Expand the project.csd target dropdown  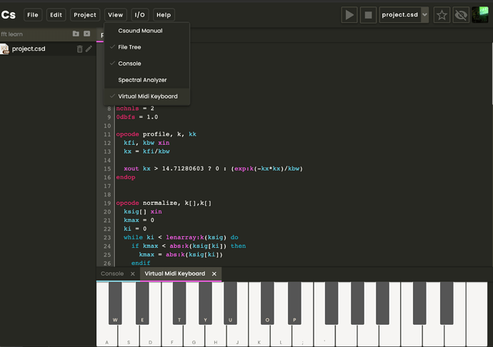coord(425,15)
